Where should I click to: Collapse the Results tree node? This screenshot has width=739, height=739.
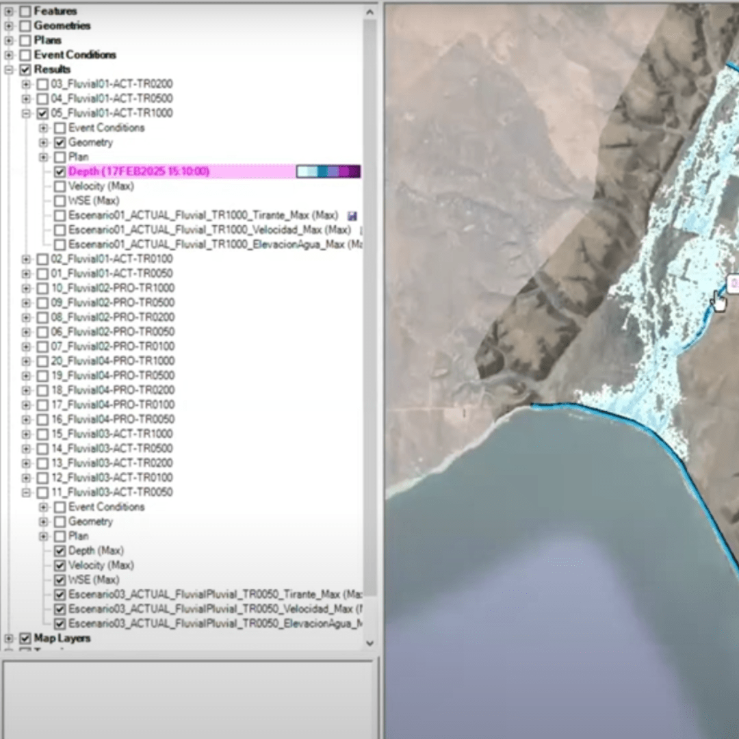[10, 70]
